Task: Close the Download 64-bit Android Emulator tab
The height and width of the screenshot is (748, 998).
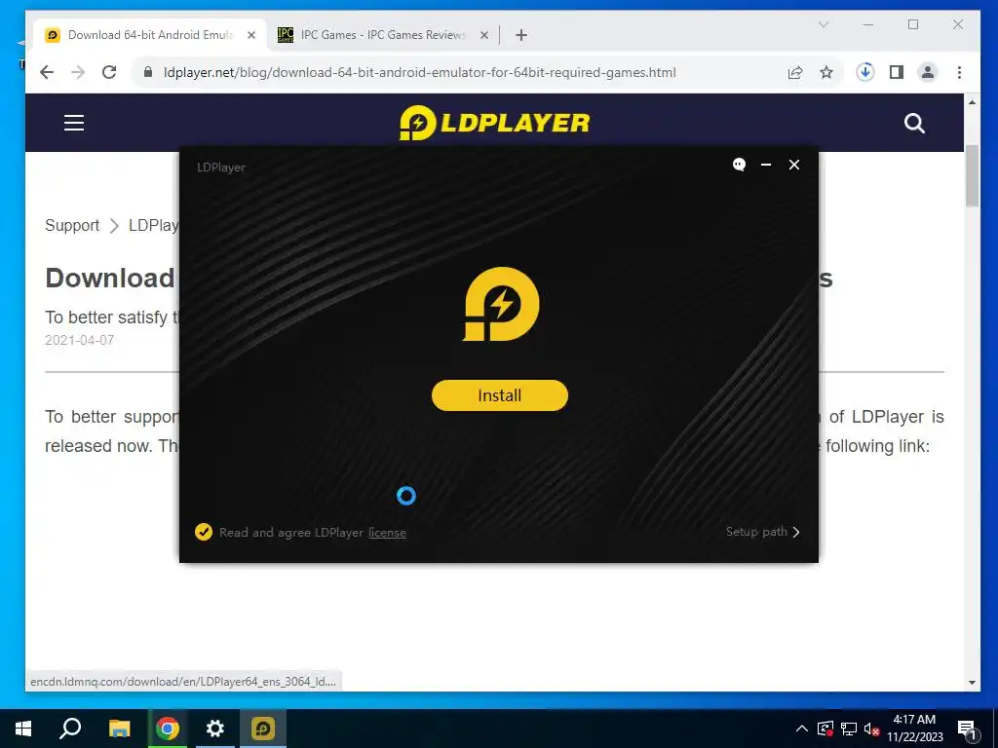Action: [251, 35]
